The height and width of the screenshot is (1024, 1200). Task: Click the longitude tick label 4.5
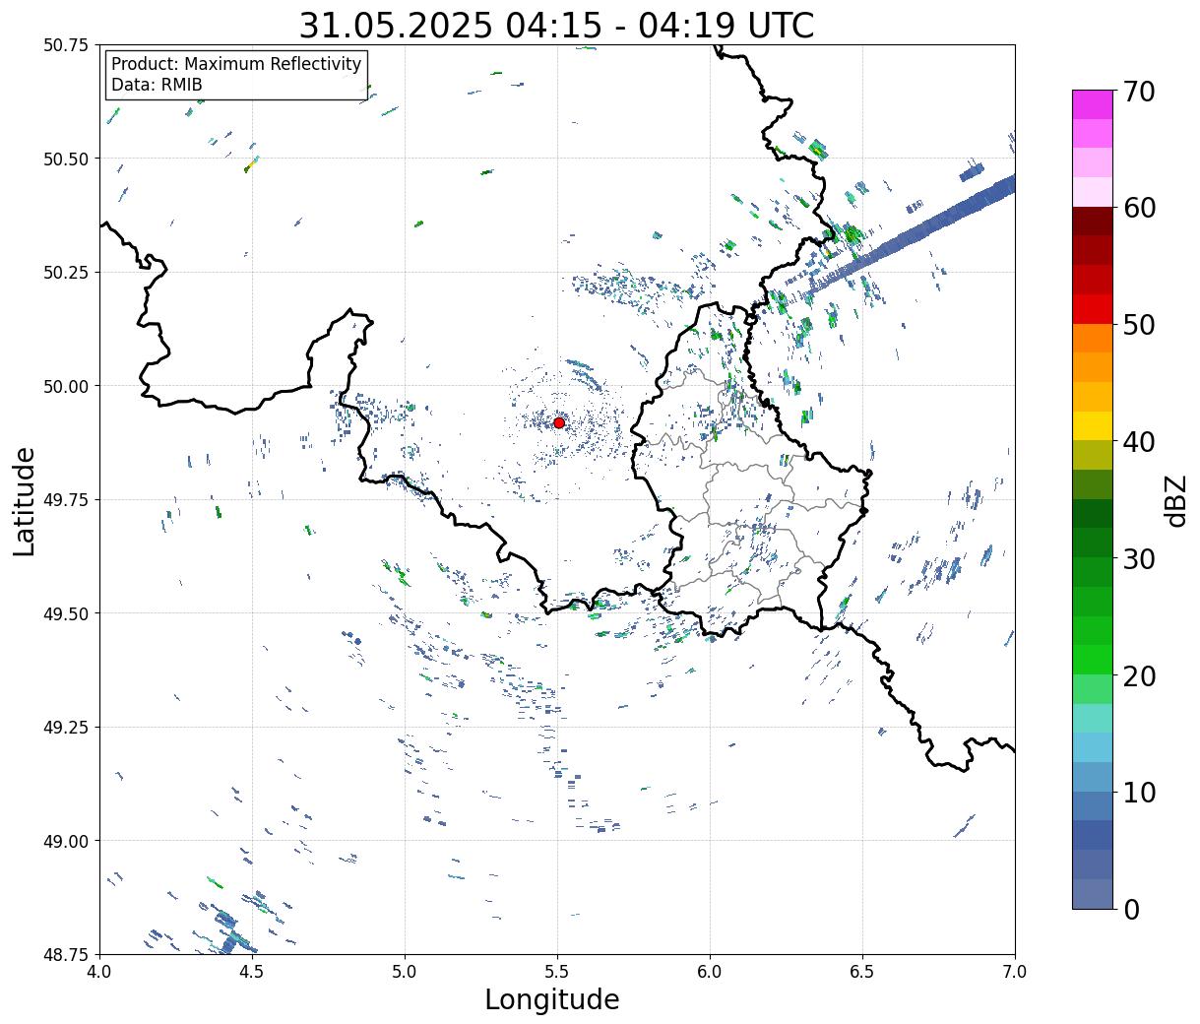[252, 972]
